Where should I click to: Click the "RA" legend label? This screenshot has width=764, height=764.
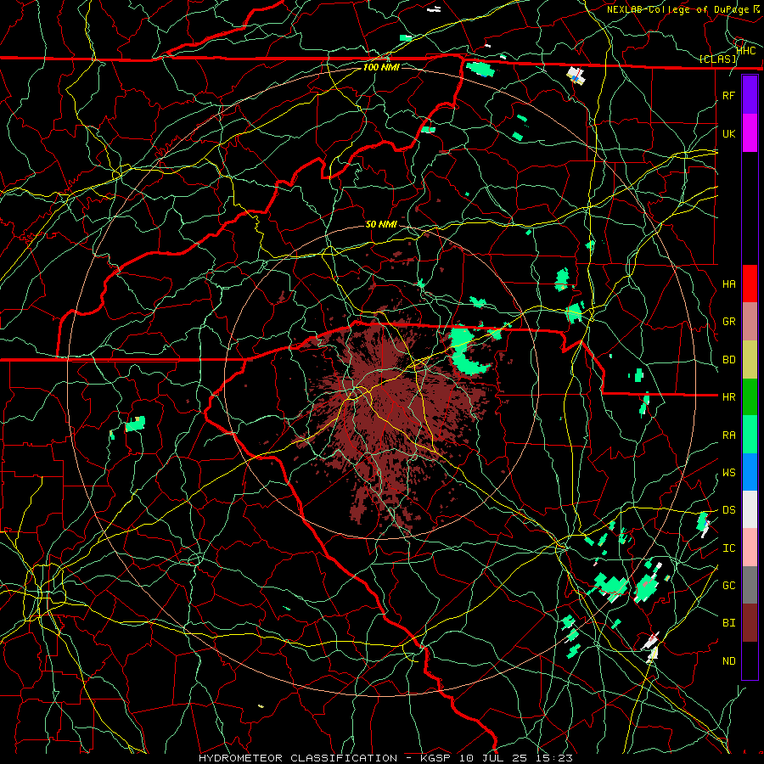tap(728, 435)
